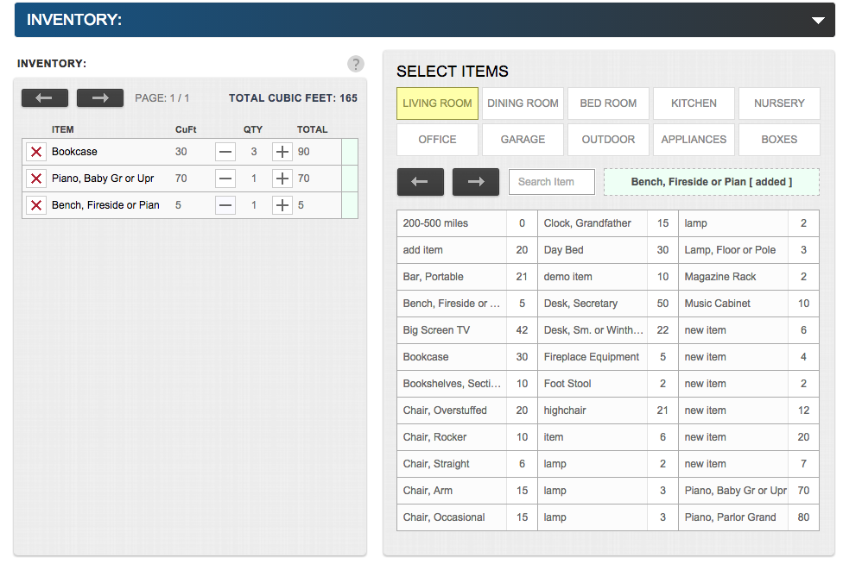The width and height of the screenshot is (843, 564).
Task: Collapse the Inventory header panel
Action: 818,20
